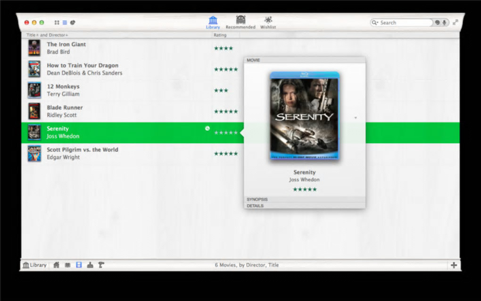Filter by books icon in bottom bar
The width and height of the screenshot is (481, 301).
[67, 265]
